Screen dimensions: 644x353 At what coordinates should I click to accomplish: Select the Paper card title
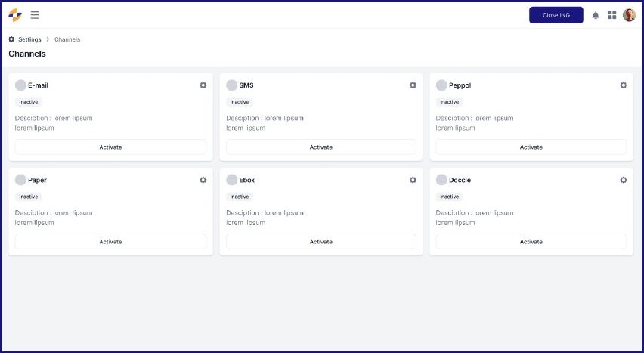pos(37,180)
